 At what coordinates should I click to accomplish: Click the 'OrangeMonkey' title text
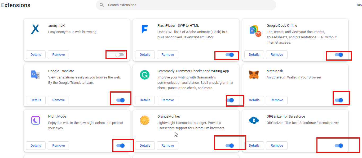point(169,117)
